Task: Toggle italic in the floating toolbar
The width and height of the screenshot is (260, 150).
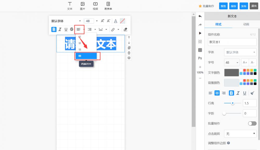Action: point(60,29)
